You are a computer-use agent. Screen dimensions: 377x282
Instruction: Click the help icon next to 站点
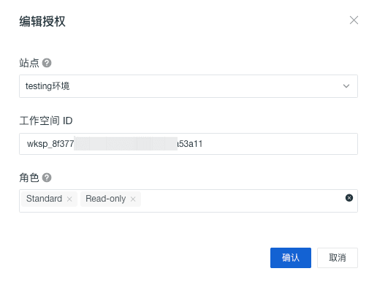[x=47, y=63]
